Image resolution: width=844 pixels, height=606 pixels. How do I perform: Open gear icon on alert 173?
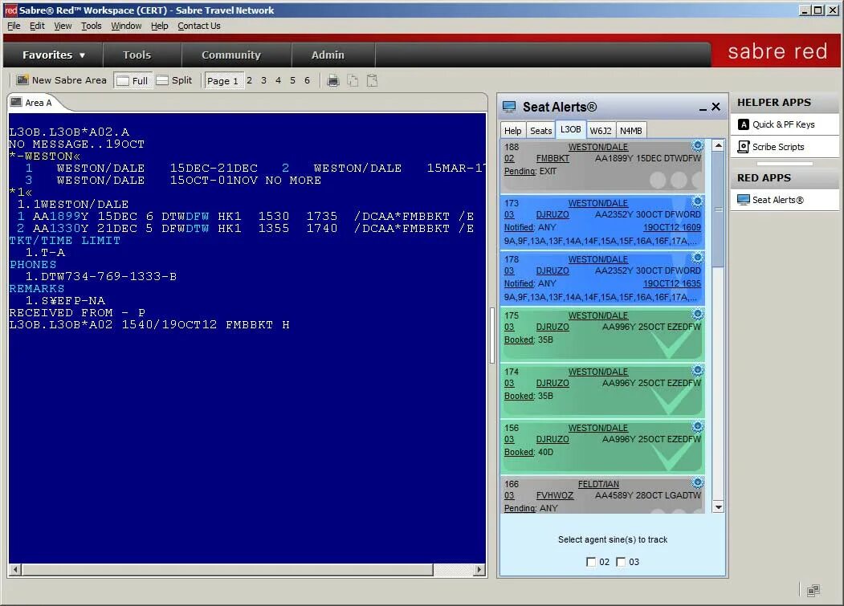698,201
